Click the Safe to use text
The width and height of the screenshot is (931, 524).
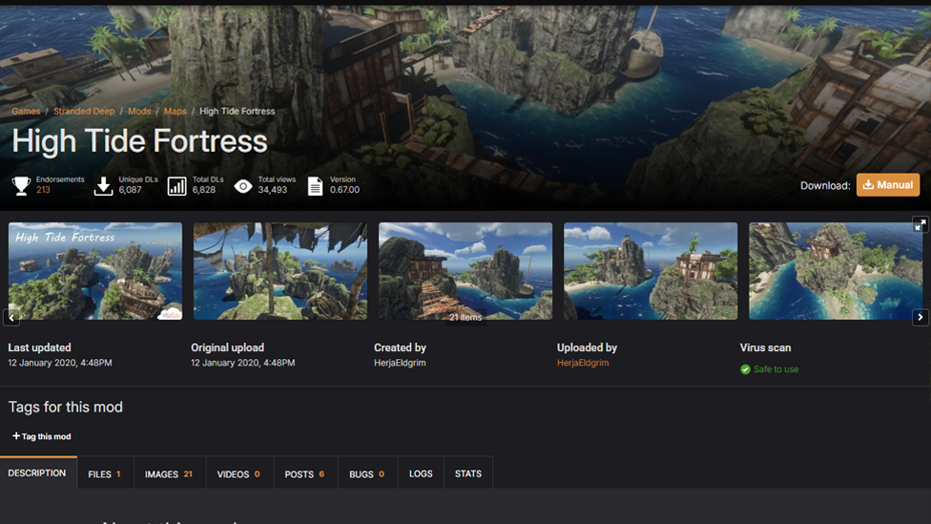click(776, 369)
